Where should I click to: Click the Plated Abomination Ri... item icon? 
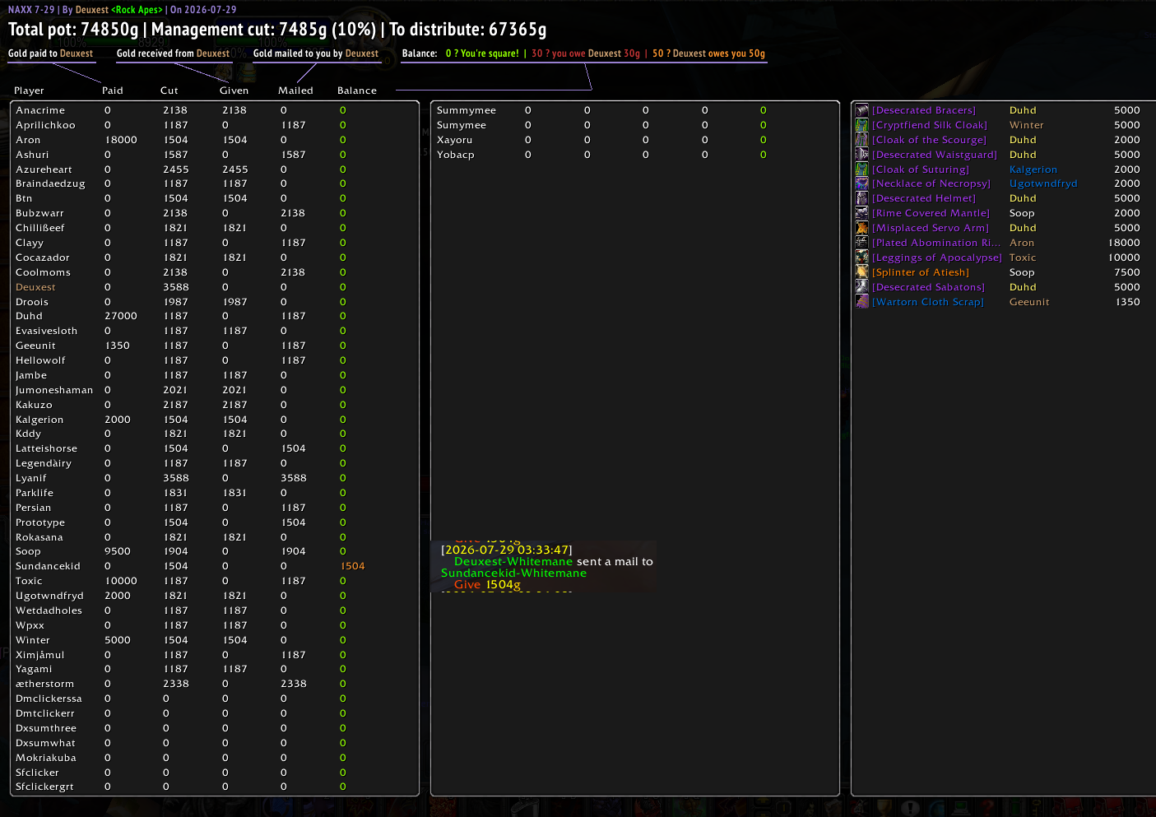(x=861, y=243)
